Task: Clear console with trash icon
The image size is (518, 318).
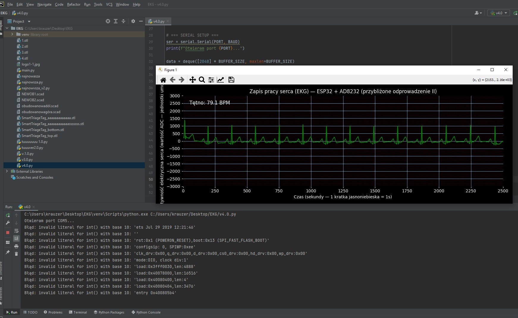Action: pos(16,254)
